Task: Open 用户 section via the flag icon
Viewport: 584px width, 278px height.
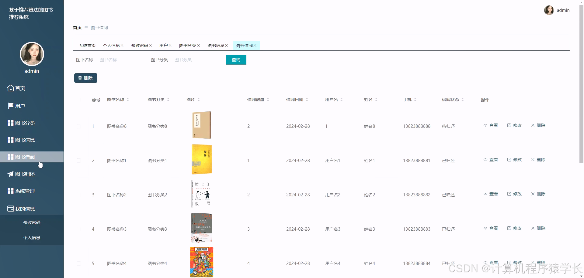Action: 10,106
